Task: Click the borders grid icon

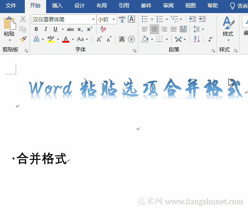Action: tap(159, 39)
